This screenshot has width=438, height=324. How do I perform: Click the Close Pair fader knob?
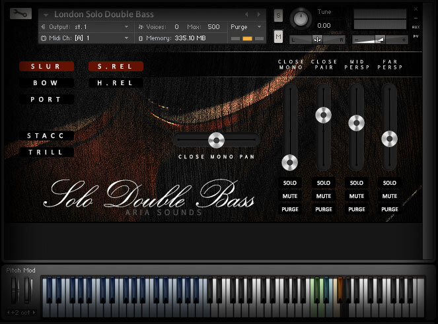tap(323, 115)
